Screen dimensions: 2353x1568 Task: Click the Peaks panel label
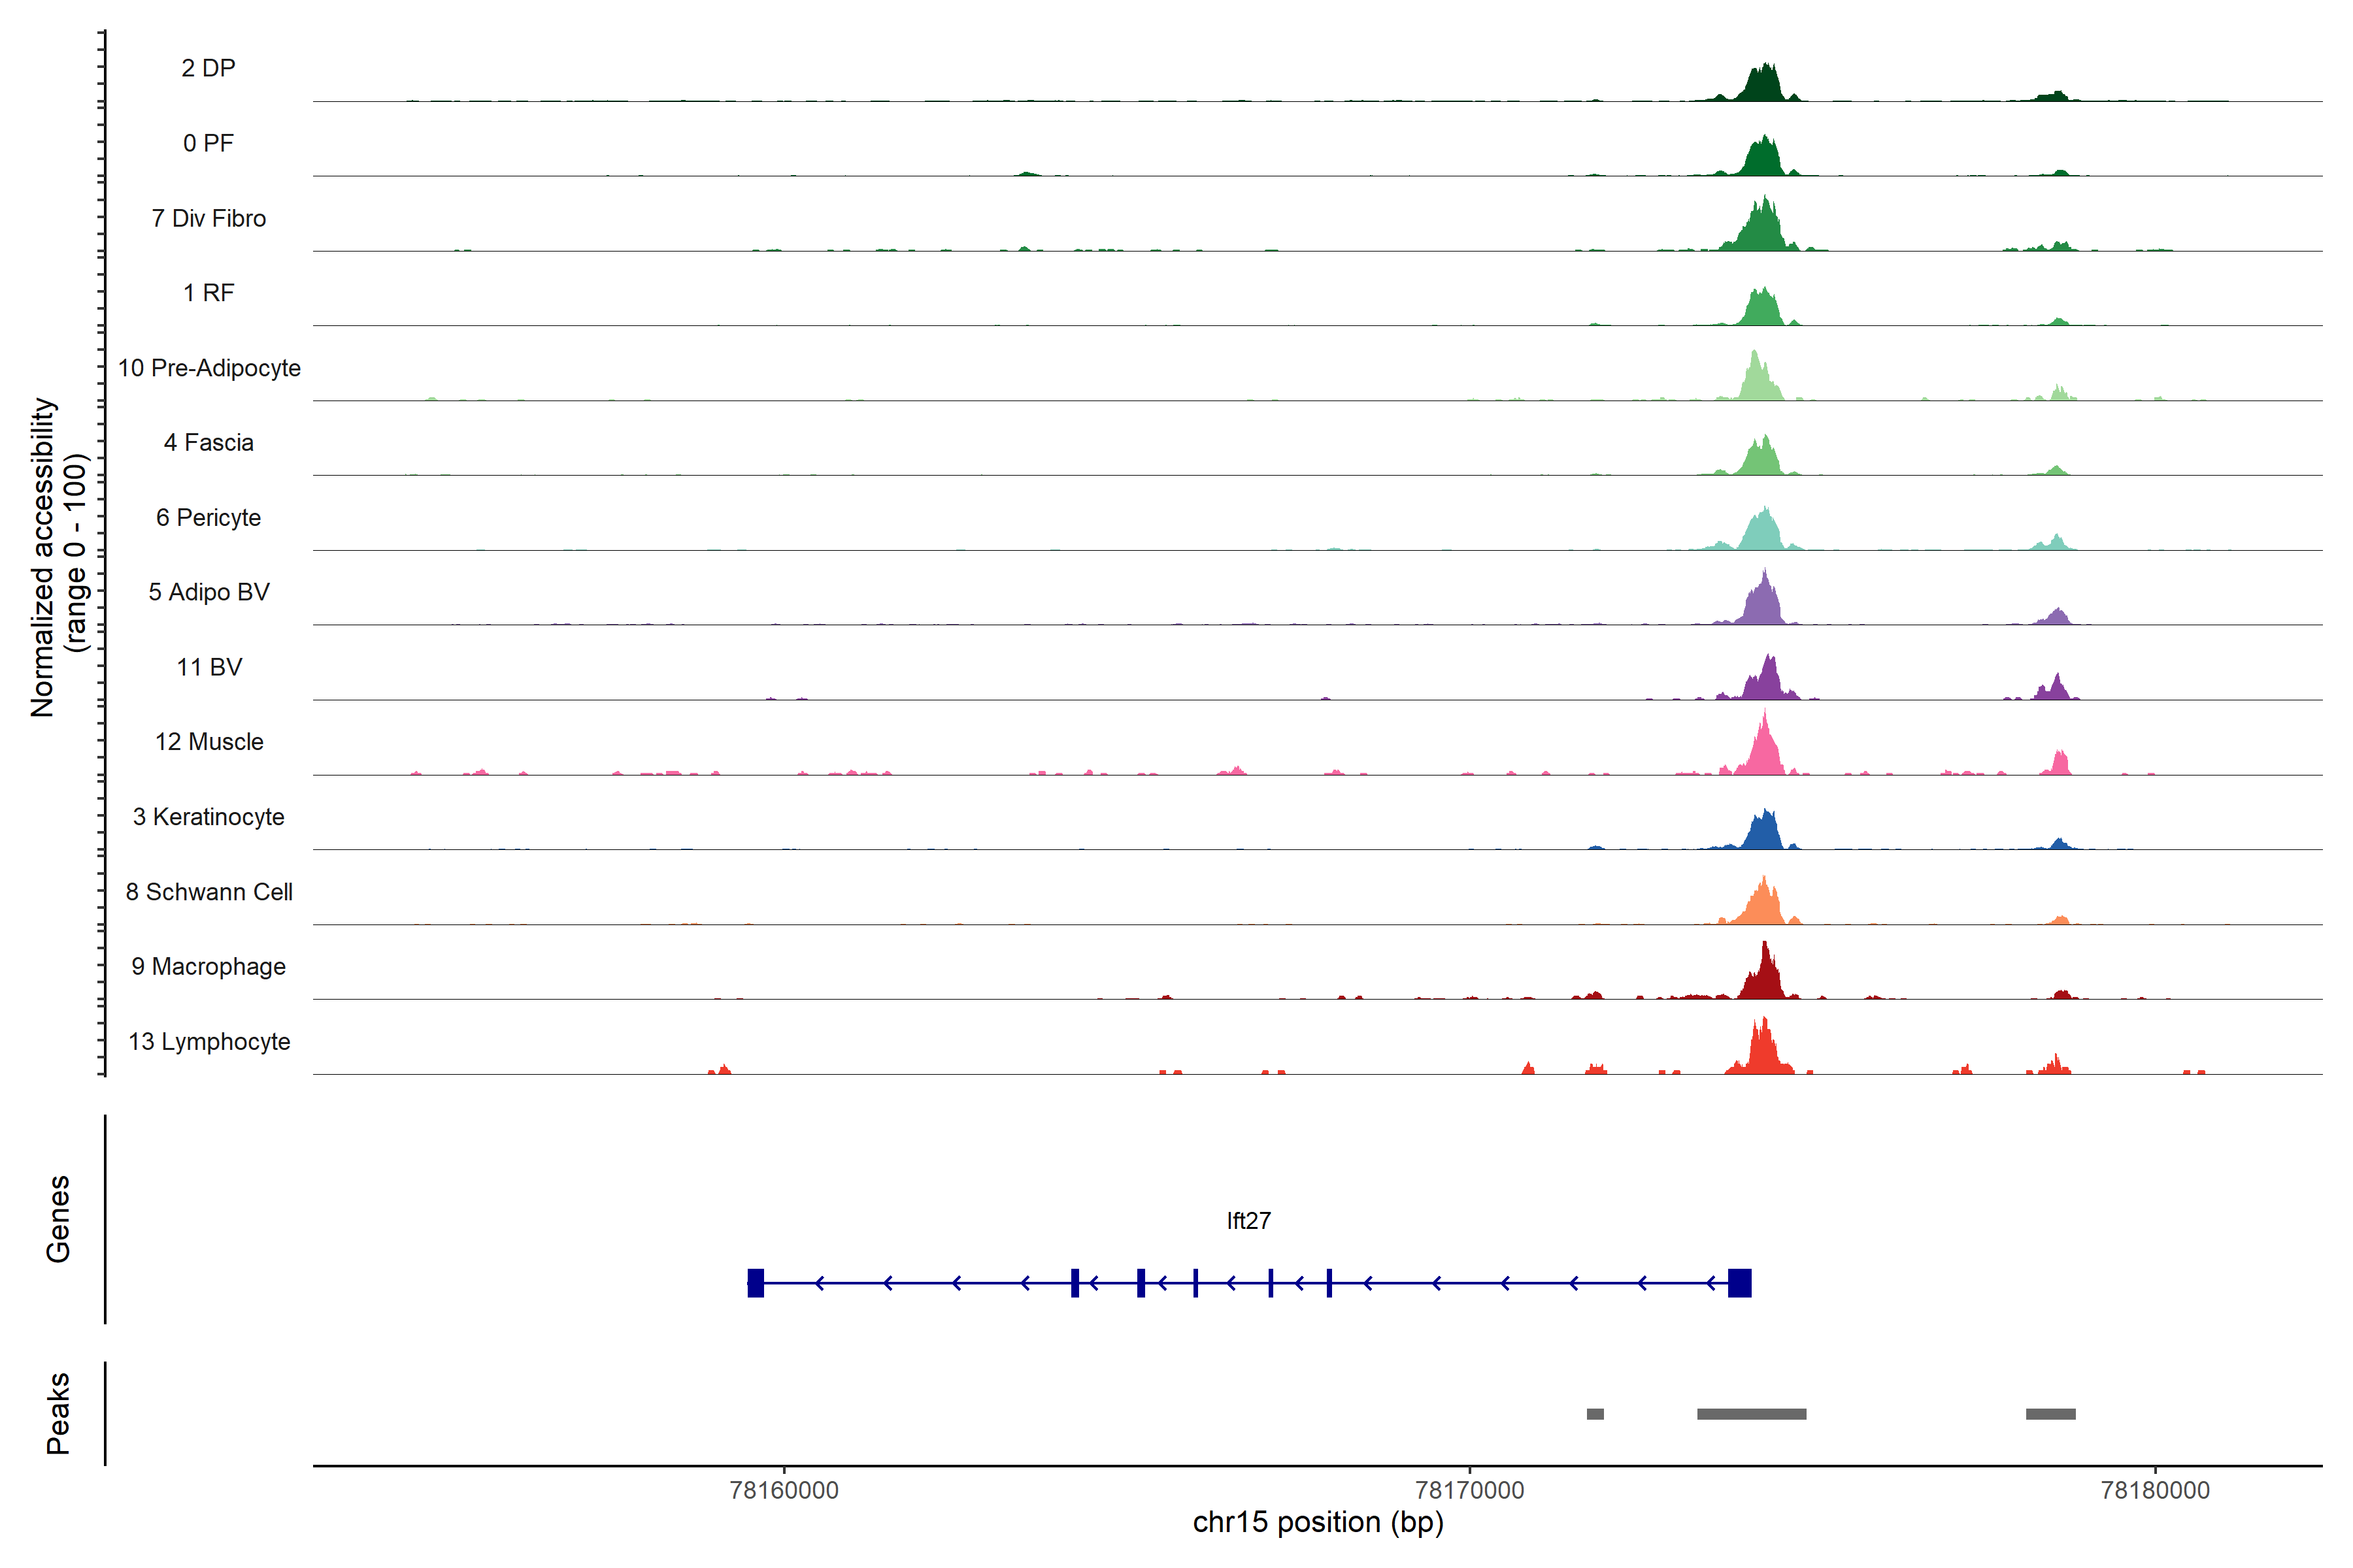[x=58, y=1413]
